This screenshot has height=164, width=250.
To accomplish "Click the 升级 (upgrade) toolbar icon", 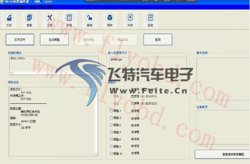I will (x=130, y=20).
